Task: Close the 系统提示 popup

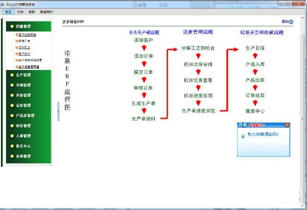Action: coord(287,125)
